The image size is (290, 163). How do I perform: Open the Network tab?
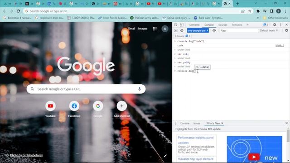point(237,25)
